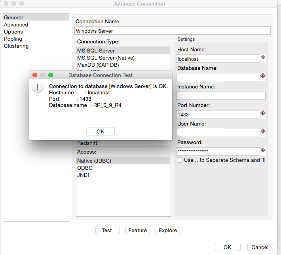
Task: Click the Database Name input field
Action: coord(218,77)
